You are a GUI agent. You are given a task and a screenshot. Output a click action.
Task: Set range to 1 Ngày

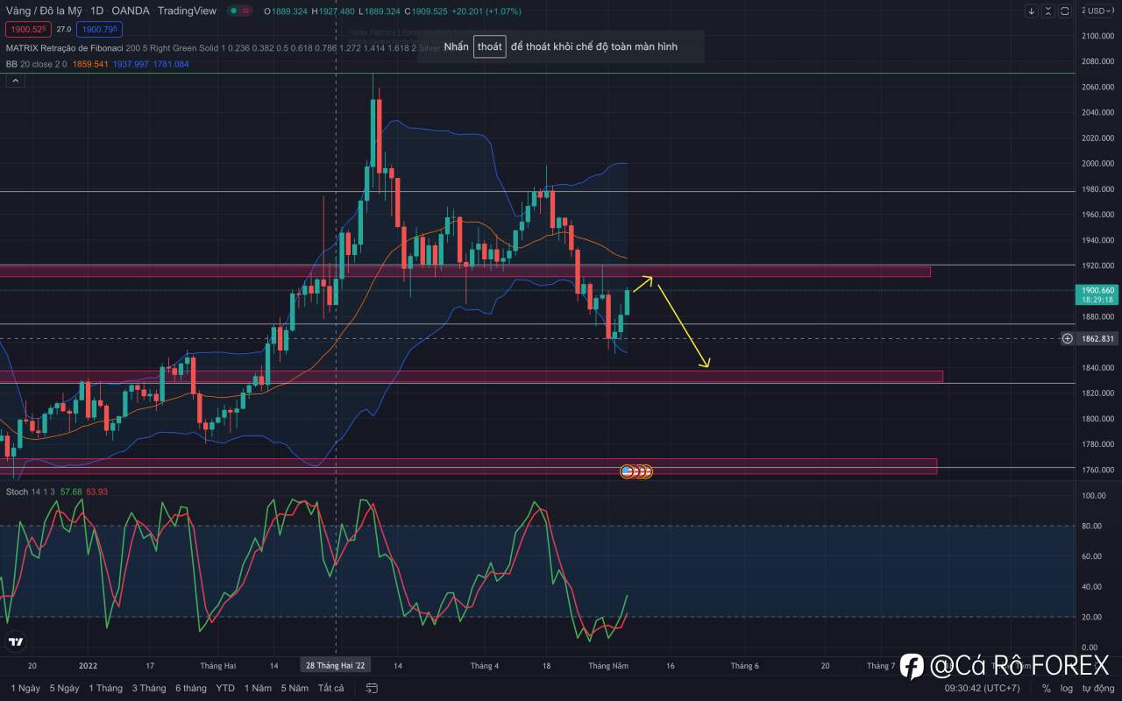[x=25, y=689]
